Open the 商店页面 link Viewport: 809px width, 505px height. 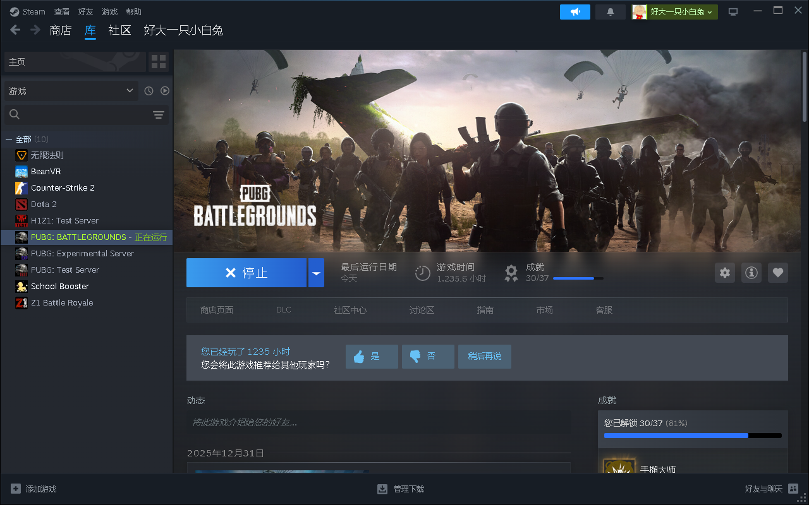pos(217,310)
